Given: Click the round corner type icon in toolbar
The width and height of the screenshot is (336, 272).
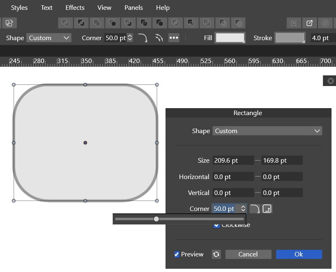Looking at the screenshot, I should pos(142,38).
